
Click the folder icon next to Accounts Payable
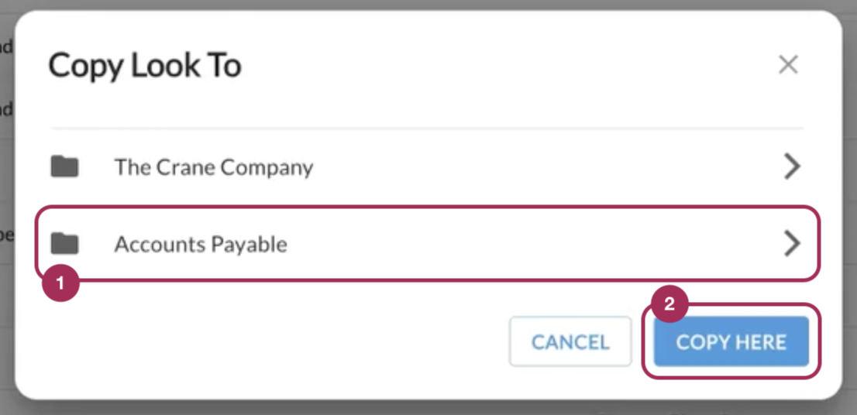[64, 244]
